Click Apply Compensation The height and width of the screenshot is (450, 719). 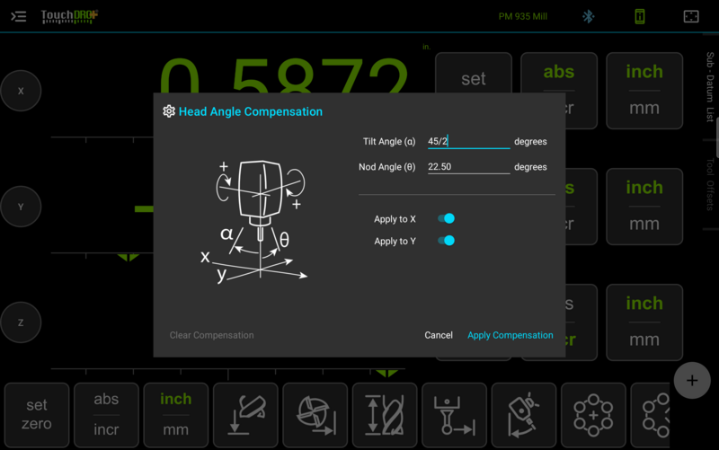(510, 335)
